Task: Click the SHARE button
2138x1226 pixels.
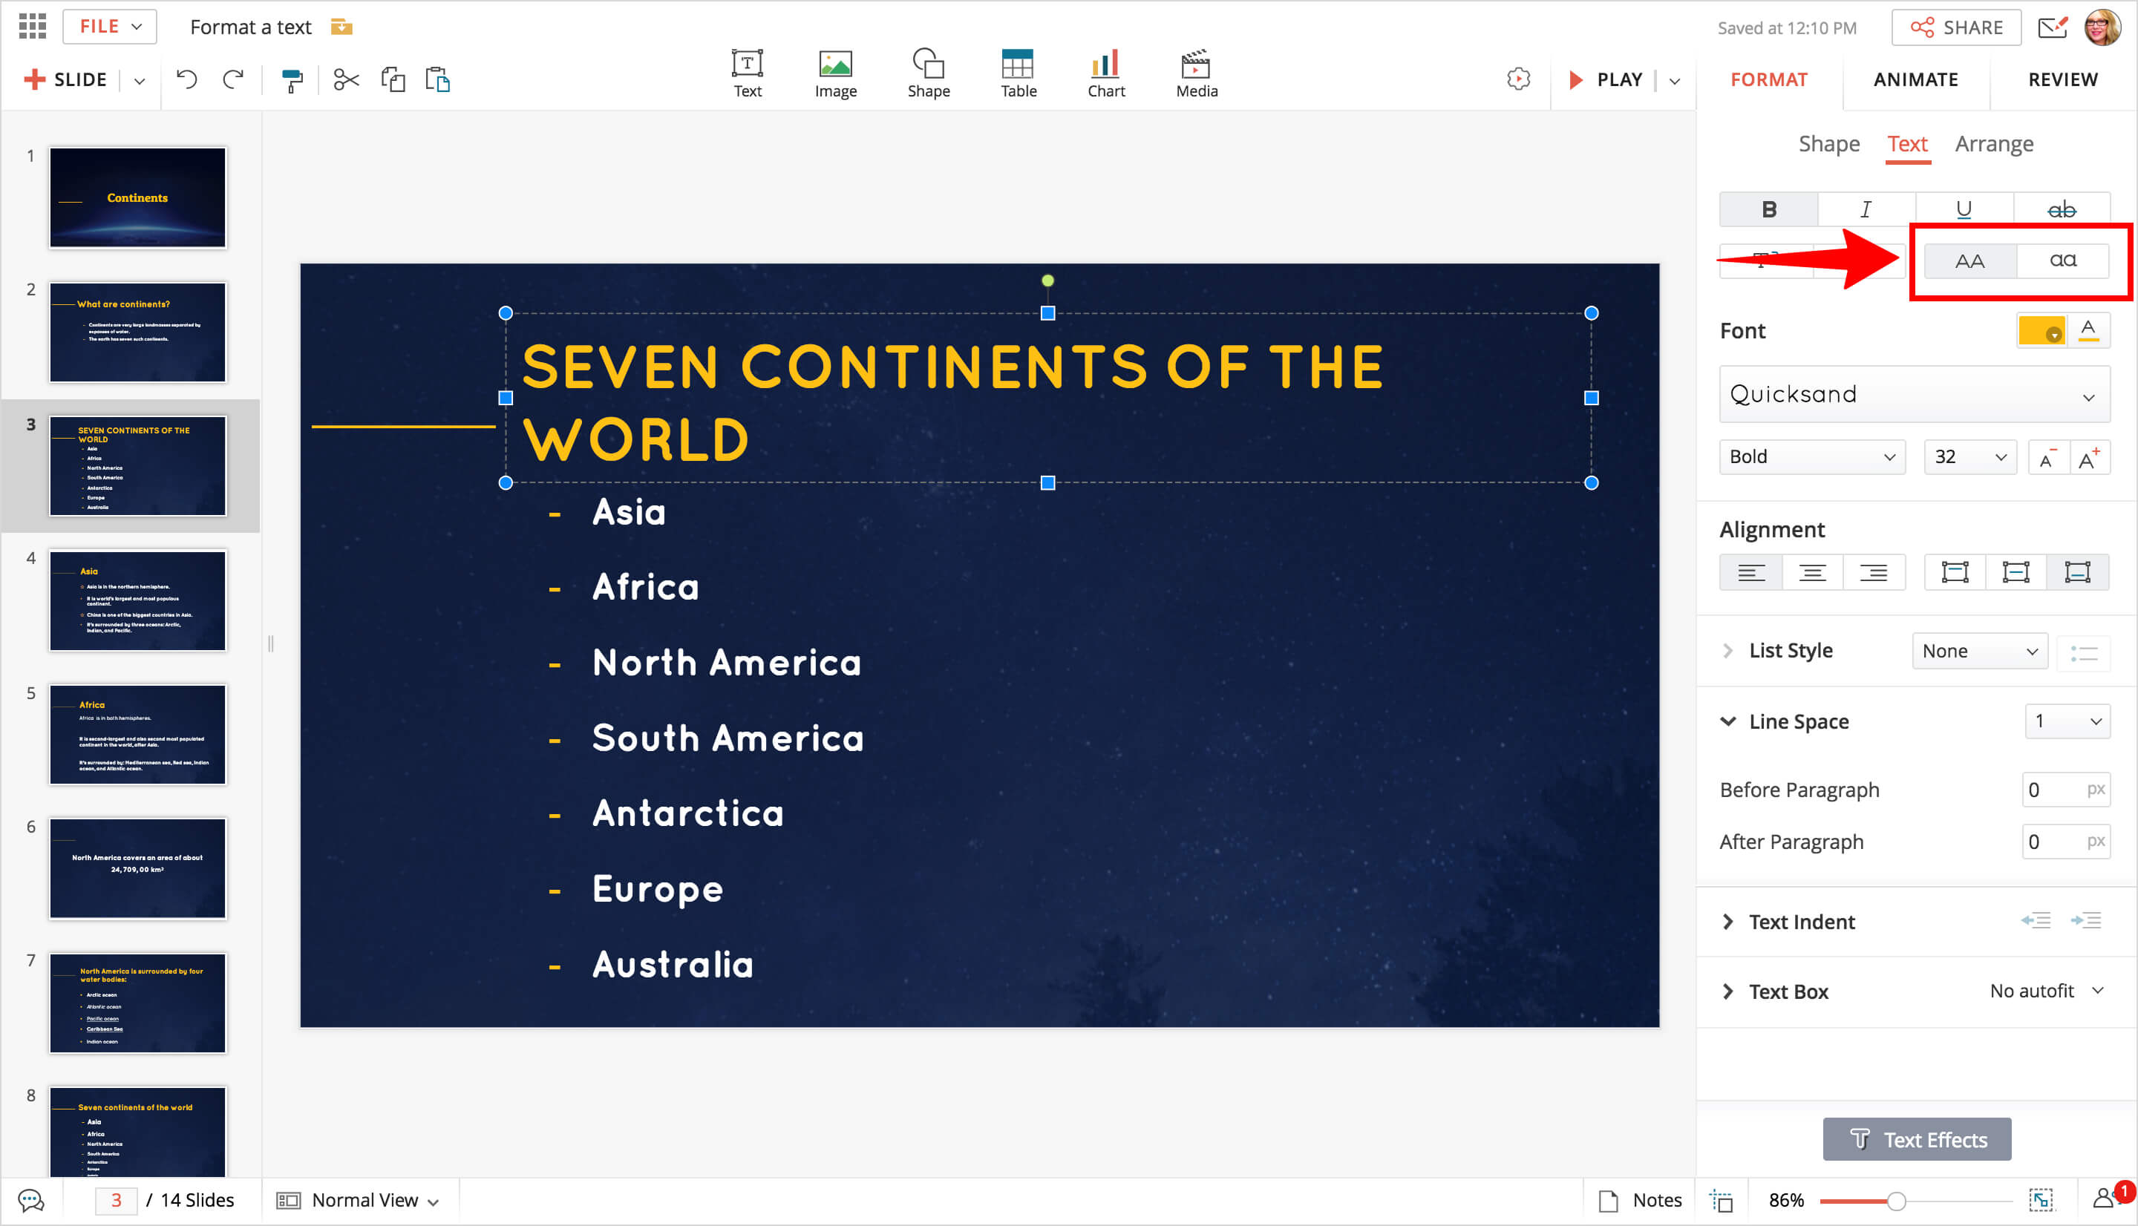Action: [1955, 27]
